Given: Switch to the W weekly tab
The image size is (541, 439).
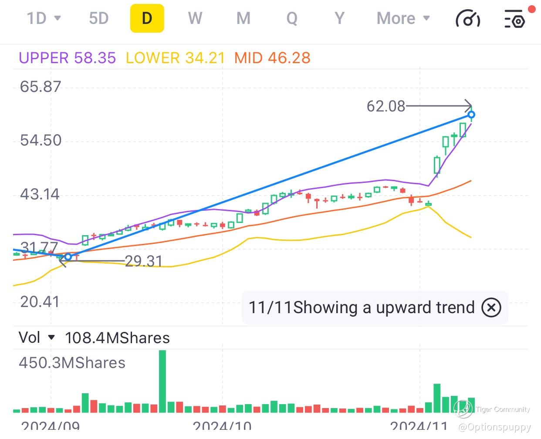Looking at the screenshot, I should 195,18.
